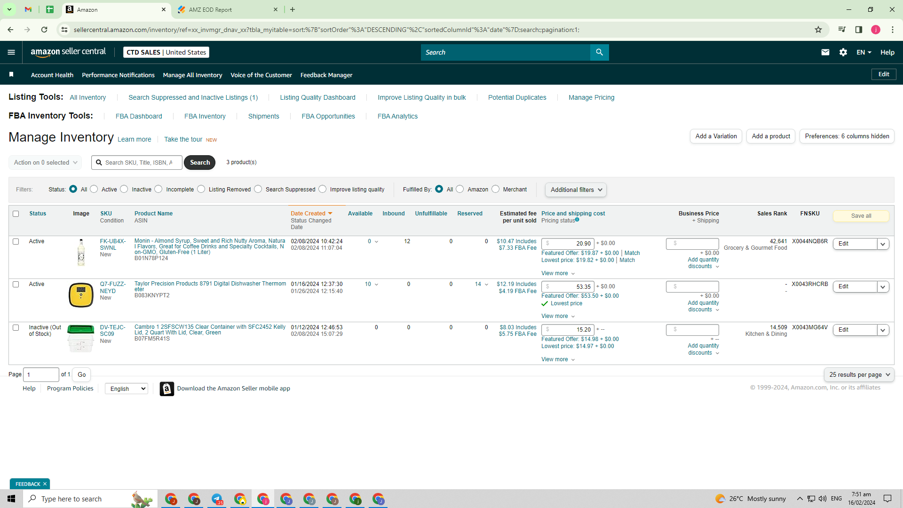
Task: Switch to the AMZ EOD Report tab
Action: coord(228,9)
